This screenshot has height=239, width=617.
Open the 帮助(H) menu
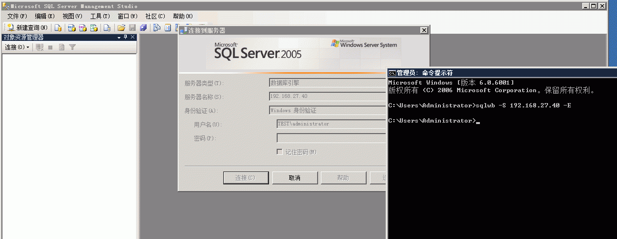[x=183, y=16]
